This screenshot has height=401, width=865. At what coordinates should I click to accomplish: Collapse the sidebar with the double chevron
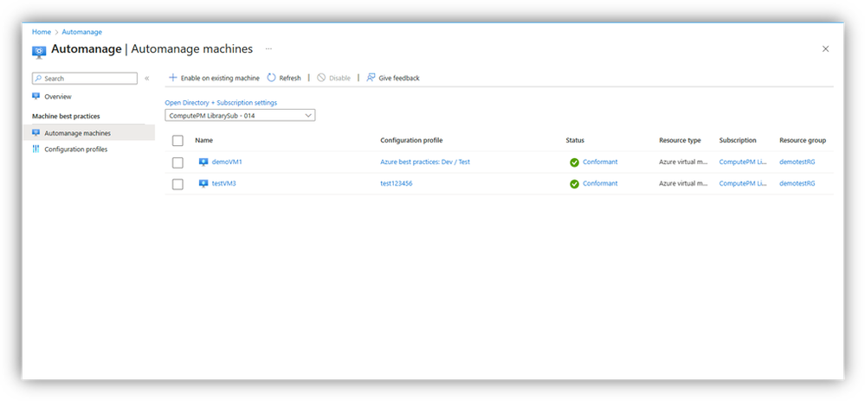(146, 79)
